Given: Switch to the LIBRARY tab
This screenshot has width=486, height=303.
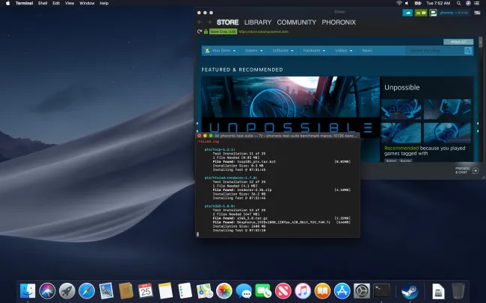Looking at the screenshot, I should click(258, 22).
